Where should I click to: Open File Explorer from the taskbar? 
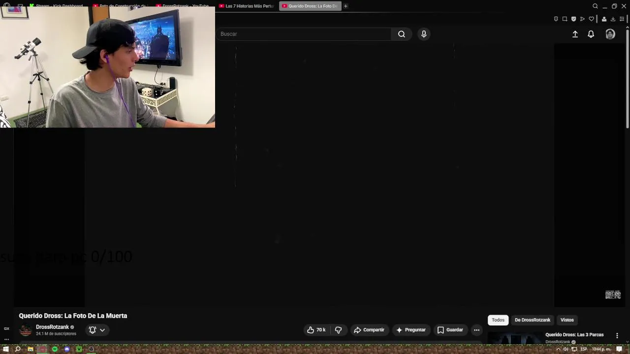[30, 349]
